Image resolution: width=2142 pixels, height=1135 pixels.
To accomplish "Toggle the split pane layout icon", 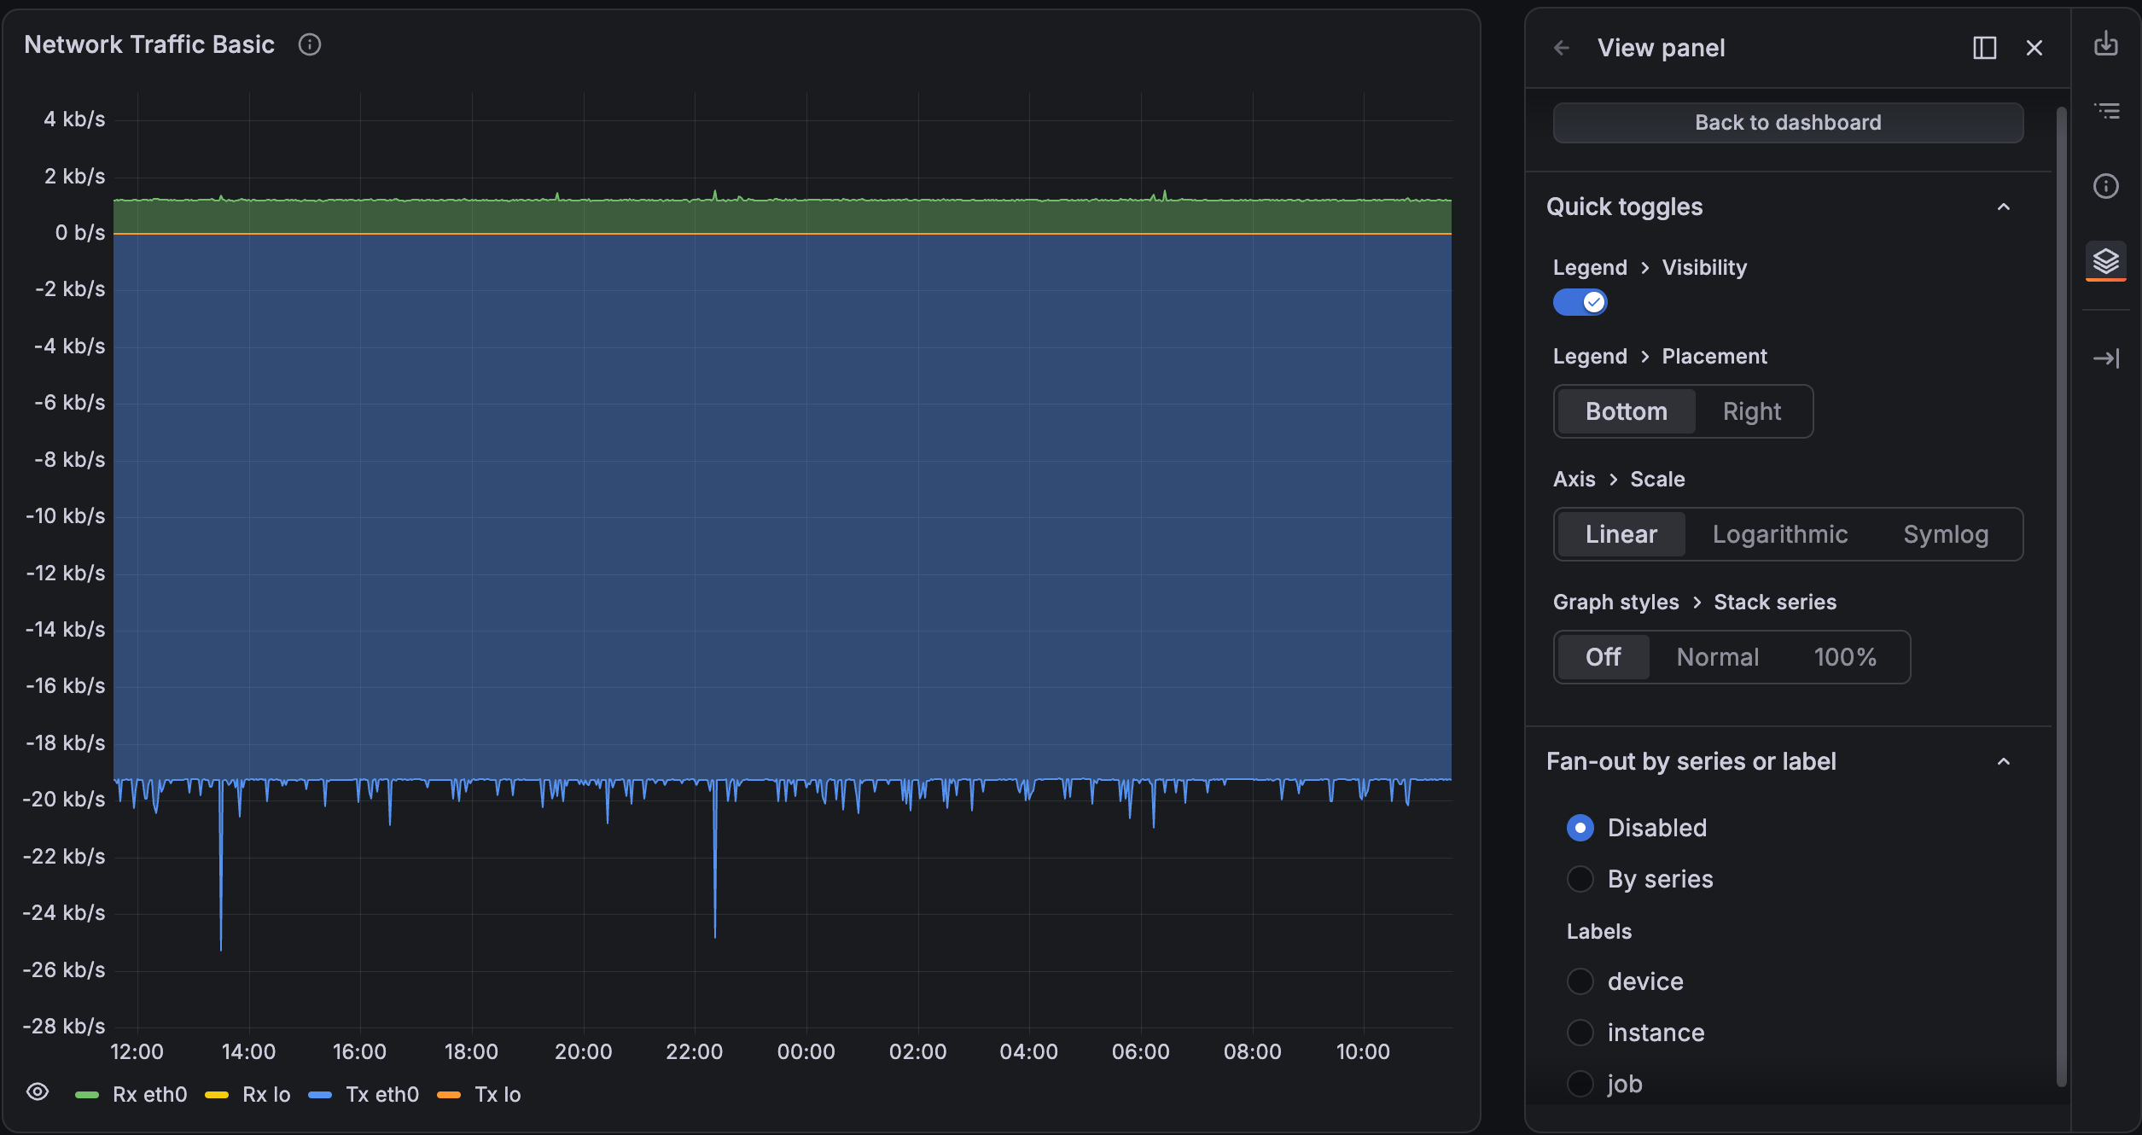I will [1985, 48].
